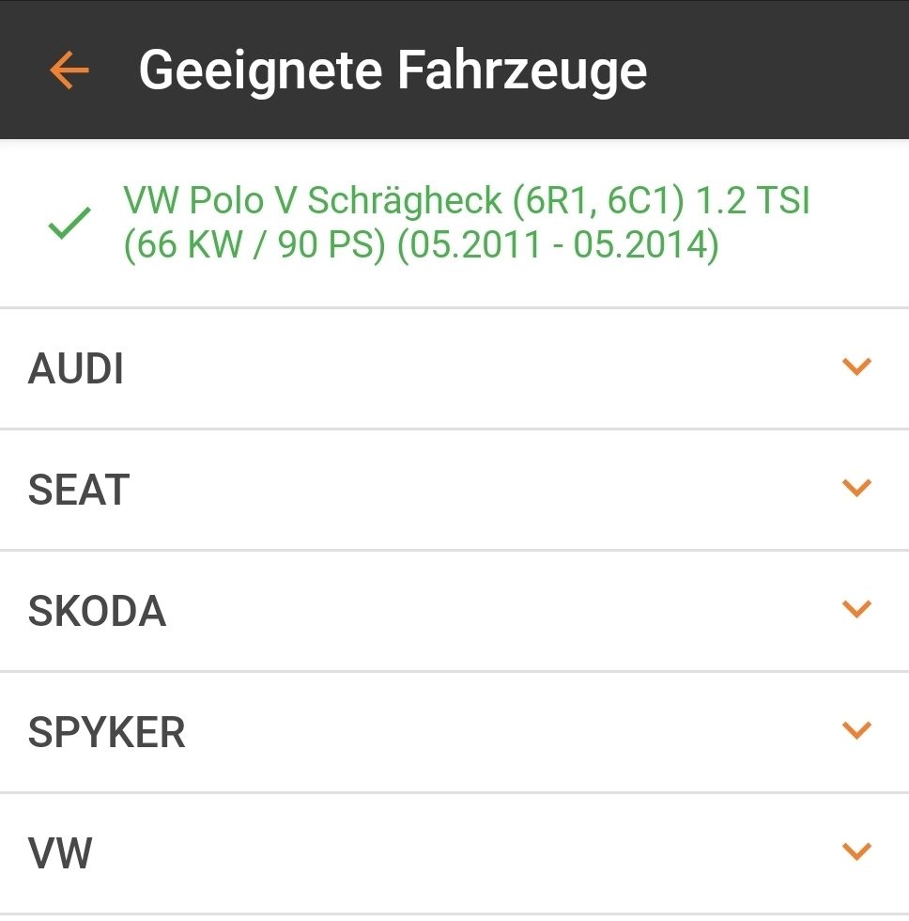909x921 pixels.
Task: Open the SEAT brand row
Action: [x=454, y=490]
